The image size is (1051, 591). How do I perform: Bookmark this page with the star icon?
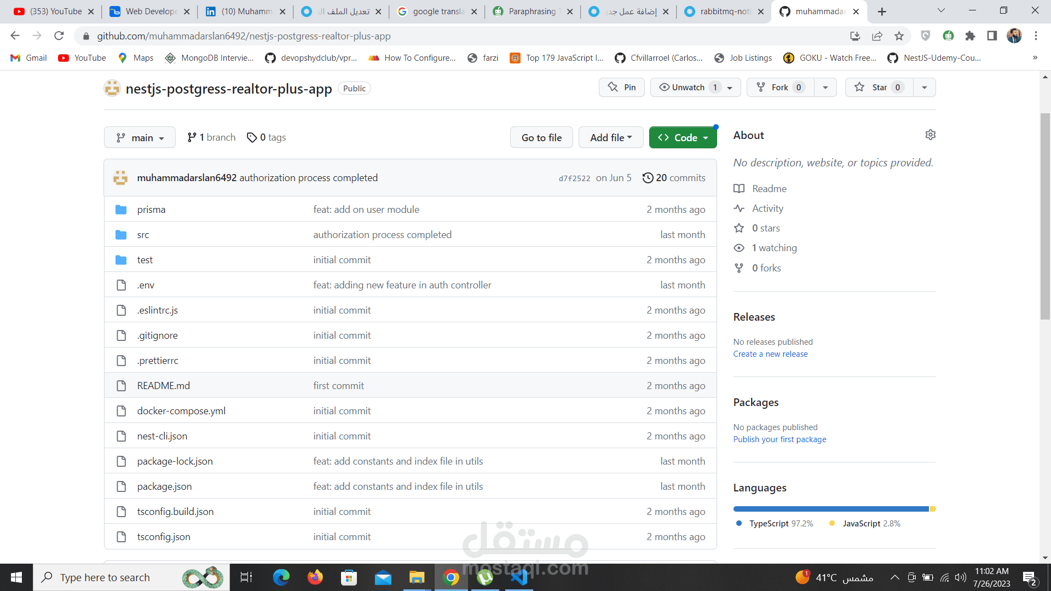click(x=899, y=36)
